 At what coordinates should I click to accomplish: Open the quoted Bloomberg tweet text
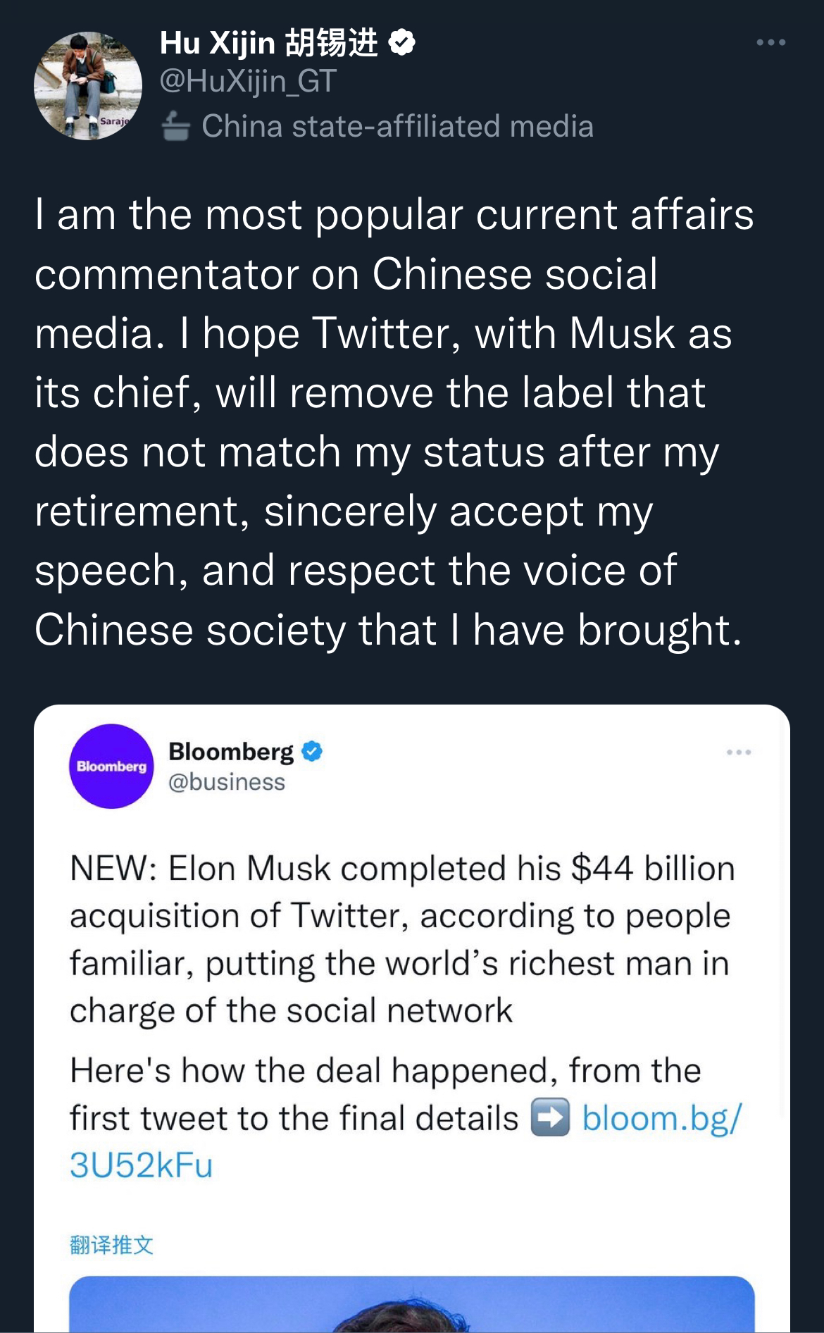coord(402,939)
